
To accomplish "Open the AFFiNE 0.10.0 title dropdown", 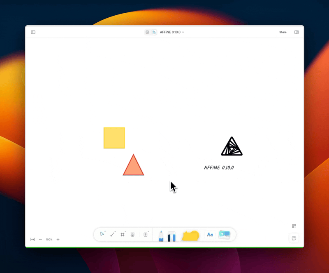I will click(172, 32).
